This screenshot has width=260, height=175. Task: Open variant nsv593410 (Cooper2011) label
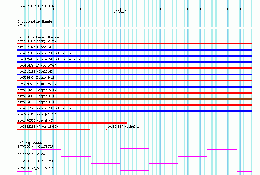click(37, 102)
